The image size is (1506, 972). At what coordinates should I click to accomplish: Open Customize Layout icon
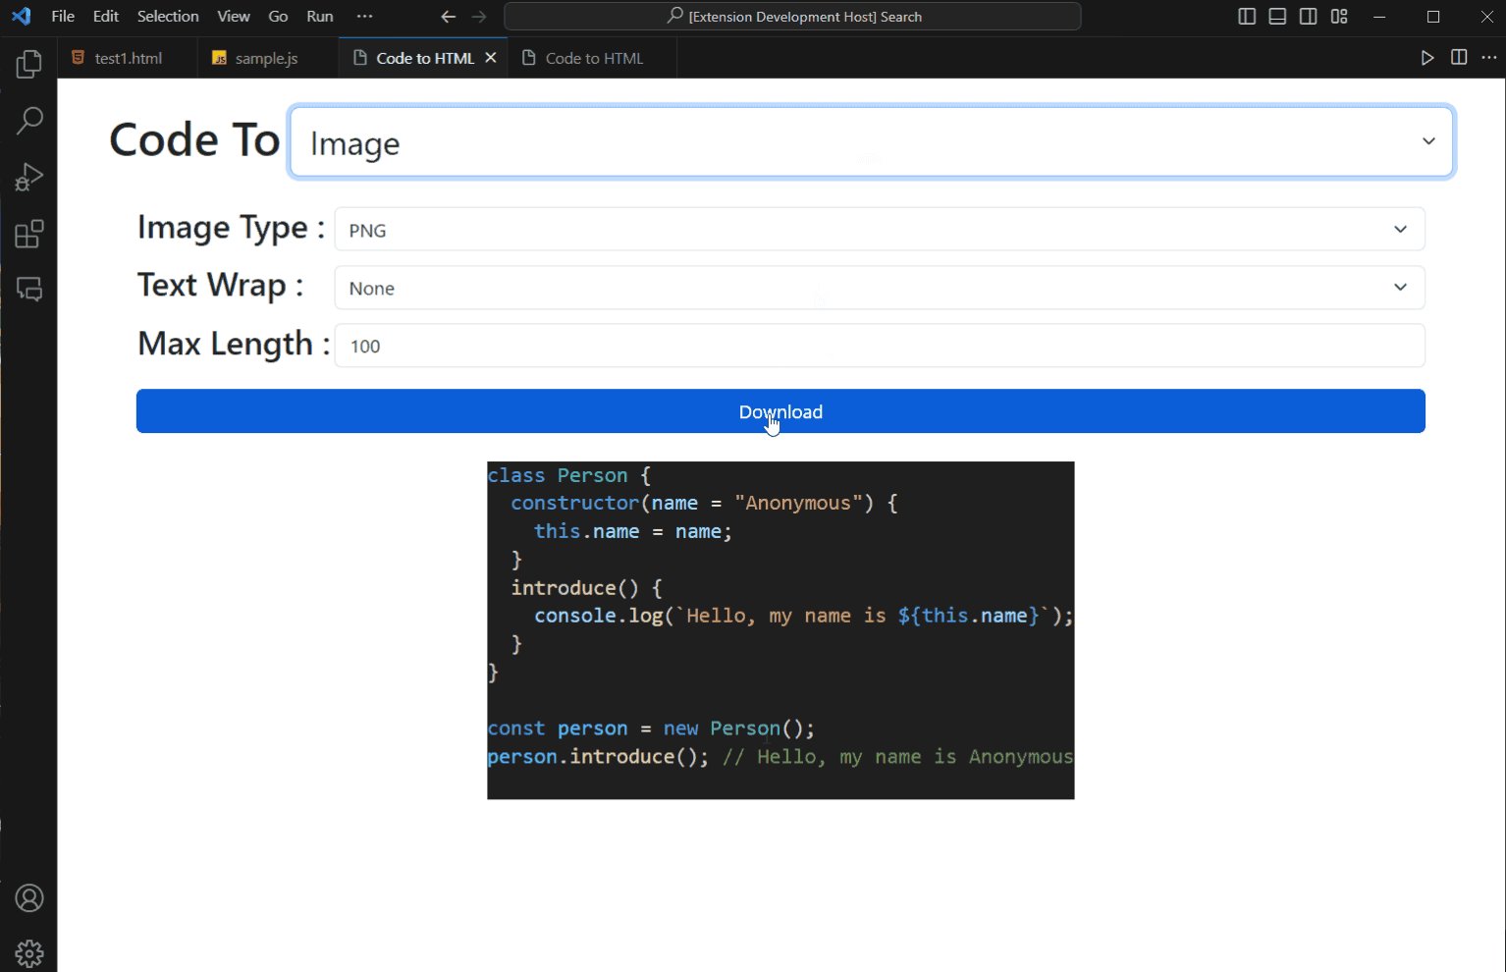click(1339, 17)
